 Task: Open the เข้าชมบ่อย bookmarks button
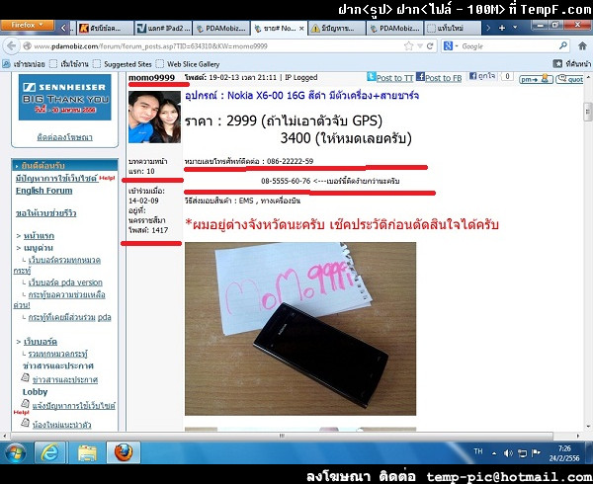pyautogui.click(x=24, y=64)
